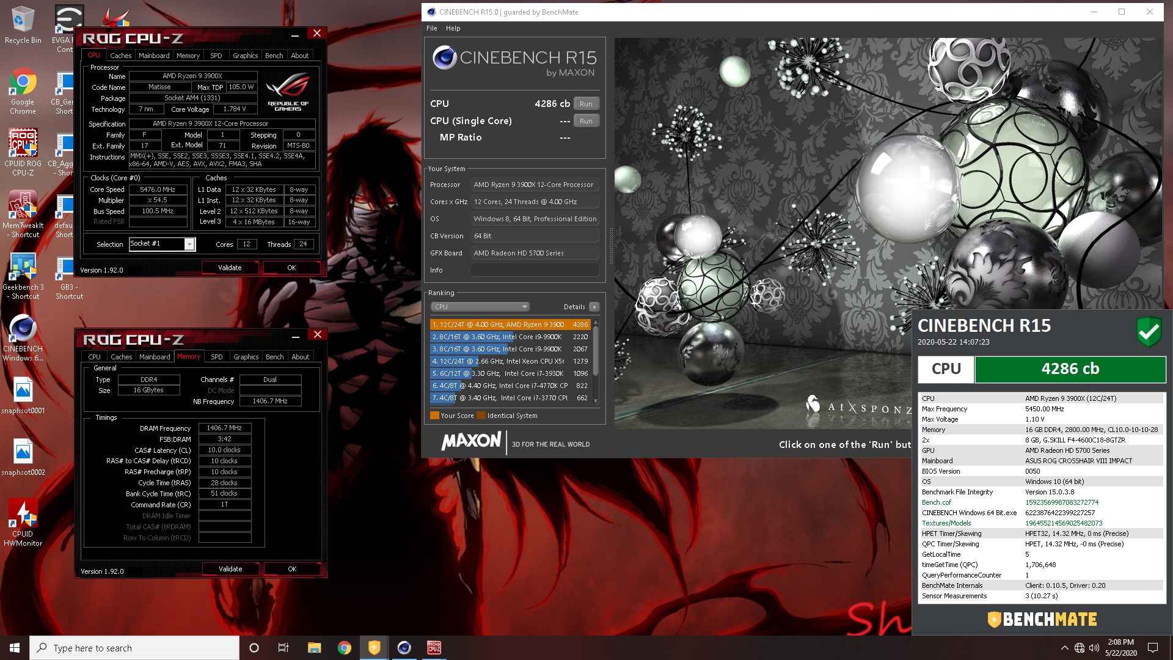Open Bench tab in top CPU-Z window
The height and width of the screenshot is (660, 1173).
point(274,56)
